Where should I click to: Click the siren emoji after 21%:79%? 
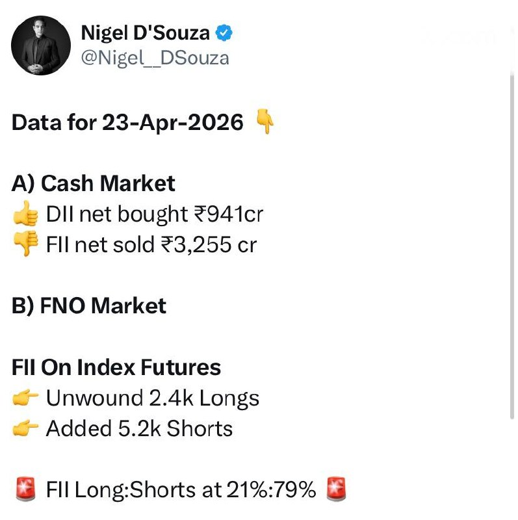click(336, 490)
